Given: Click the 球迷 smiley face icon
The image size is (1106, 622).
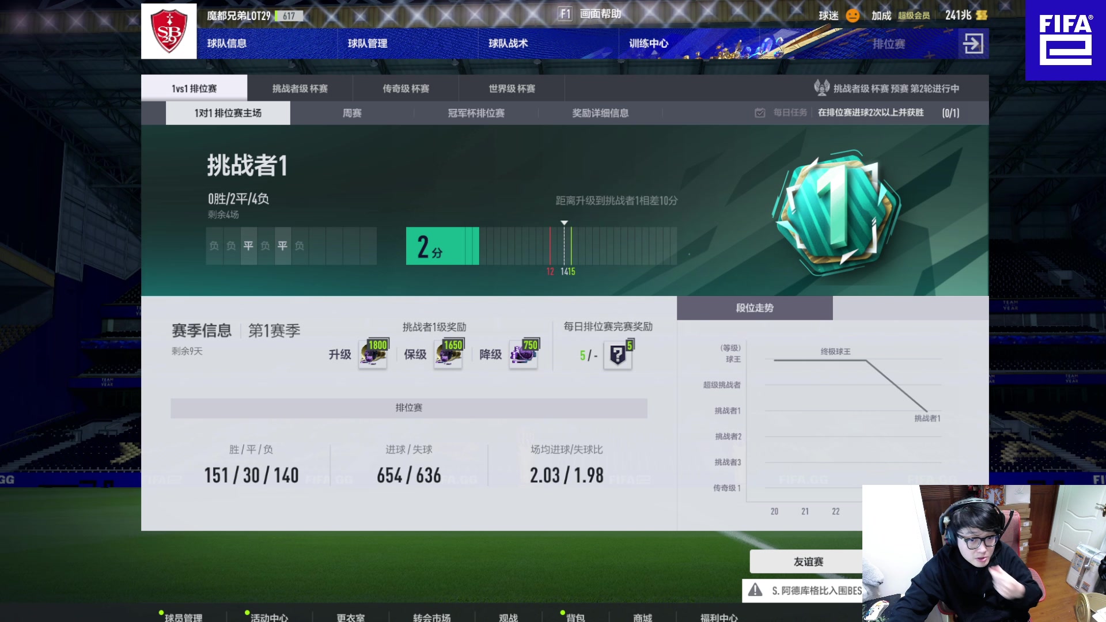Looking at the screenshot, I should [x=853, y=16].
